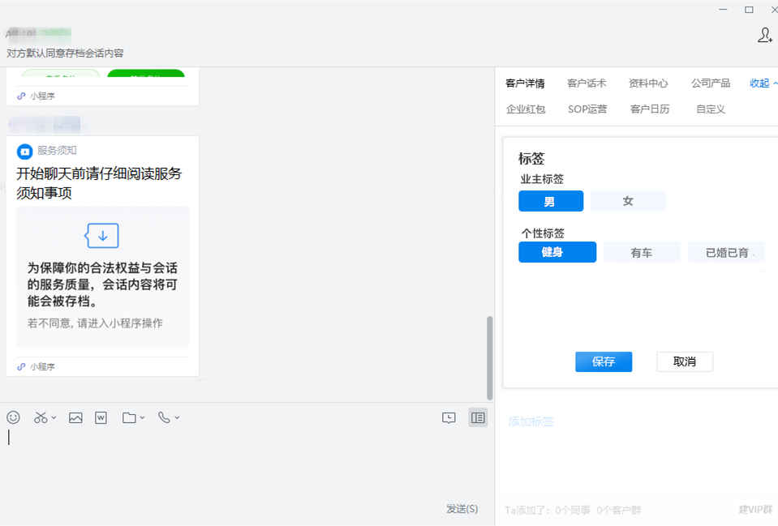778x526 pixels.
Task: Click the send image icon
Action: (75, 417)
